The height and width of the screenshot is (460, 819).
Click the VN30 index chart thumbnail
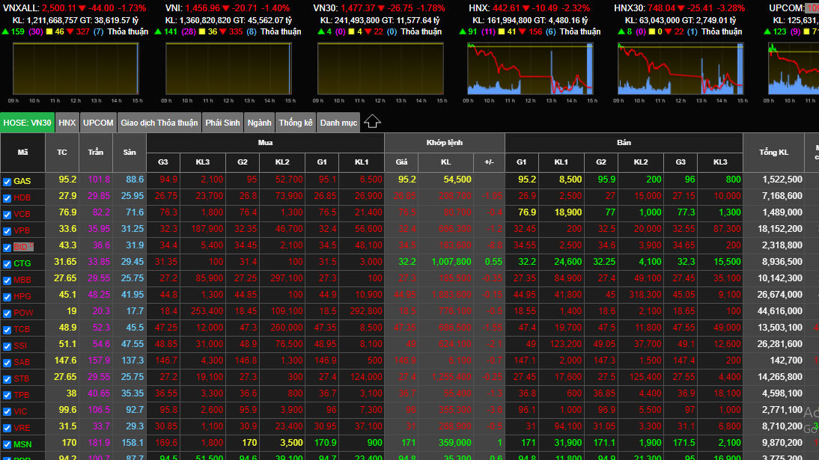point(380,68)
